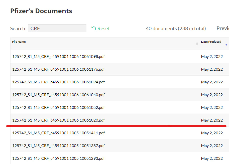Open file ending 10061098.pdf
The image size is (229, 164).
[x=58, y=56]
